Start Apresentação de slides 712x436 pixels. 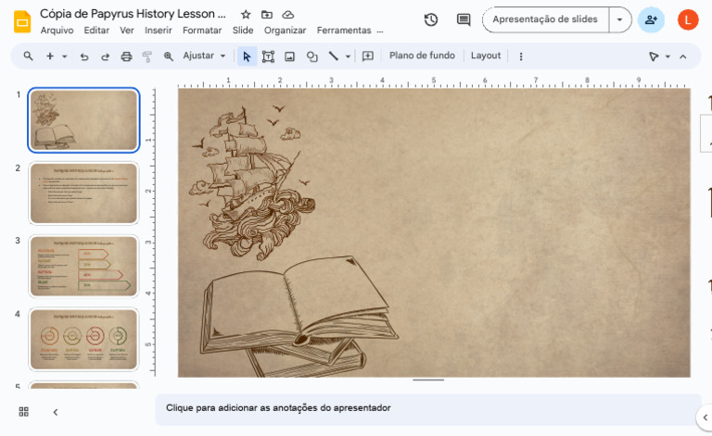pyautogui.click(x=545, y=19)
